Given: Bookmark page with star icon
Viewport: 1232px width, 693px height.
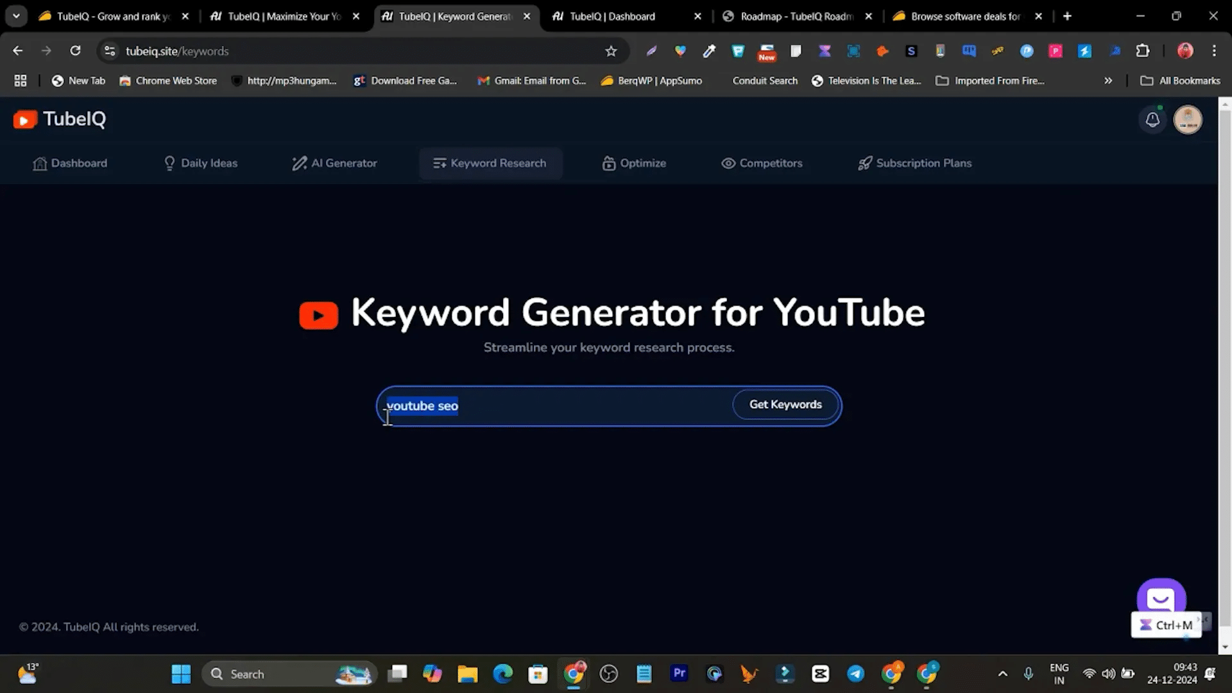Looking at the screenshot, I should [x=611, y=51].
